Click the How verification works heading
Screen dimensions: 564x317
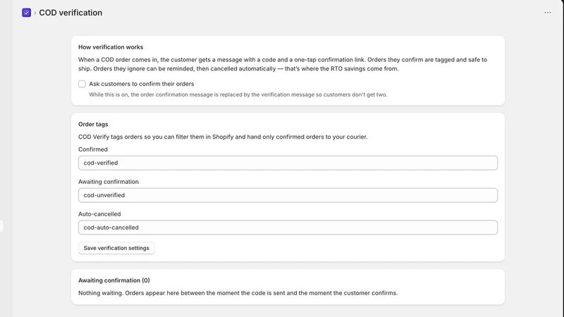point(111,47)
